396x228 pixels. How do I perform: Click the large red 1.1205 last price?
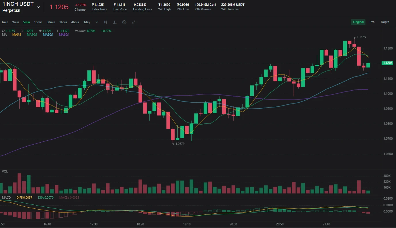coord(59,7)
